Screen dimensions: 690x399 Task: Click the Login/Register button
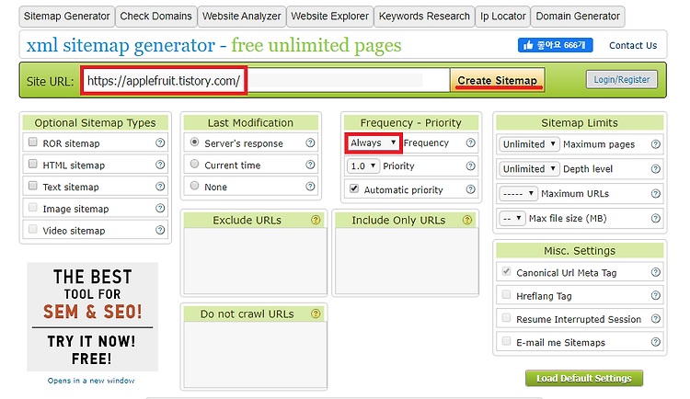click(x=622, y=80)
